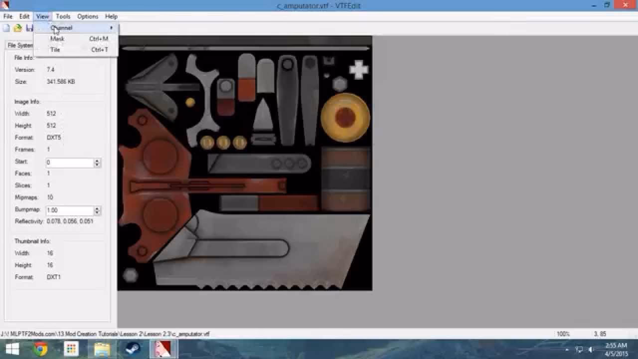Click the Save disk toolbar icon
Viewport: 638px width, 359px height.
29,28
